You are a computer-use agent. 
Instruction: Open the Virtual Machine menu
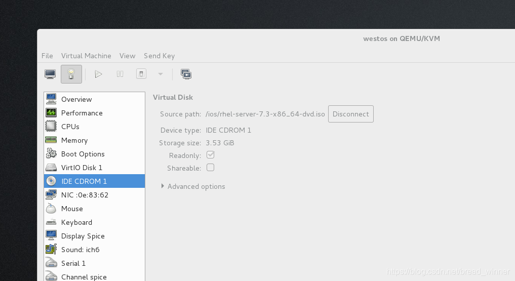point(86,56)
